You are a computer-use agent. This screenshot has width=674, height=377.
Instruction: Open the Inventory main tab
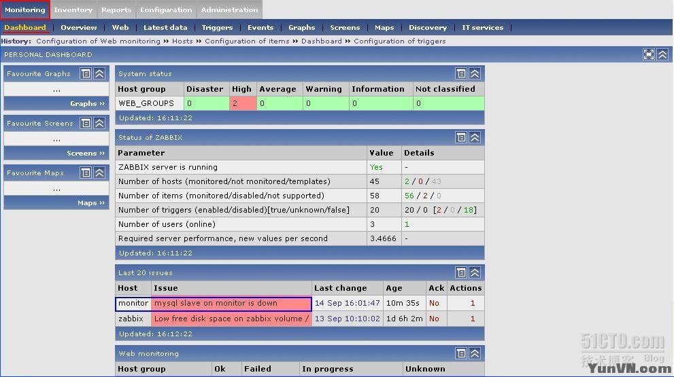(x=73, y=10)
